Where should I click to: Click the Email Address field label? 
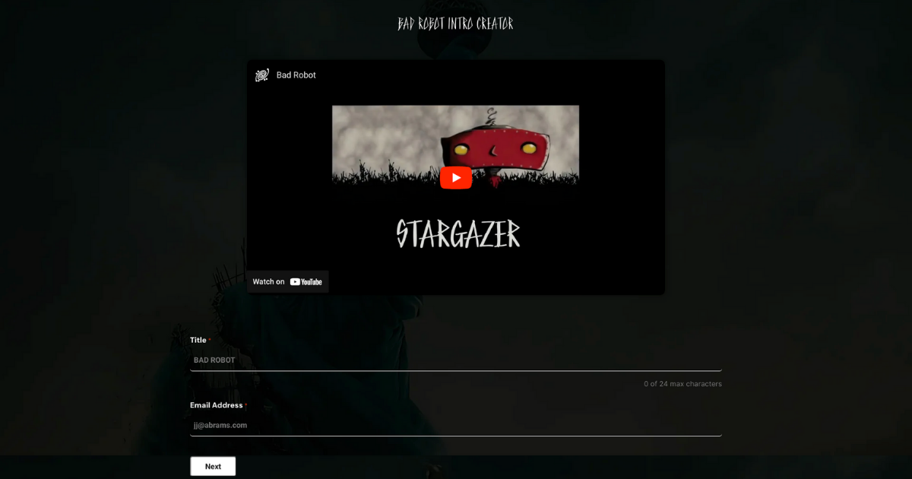pyautogui.click(x=216, y=406)
